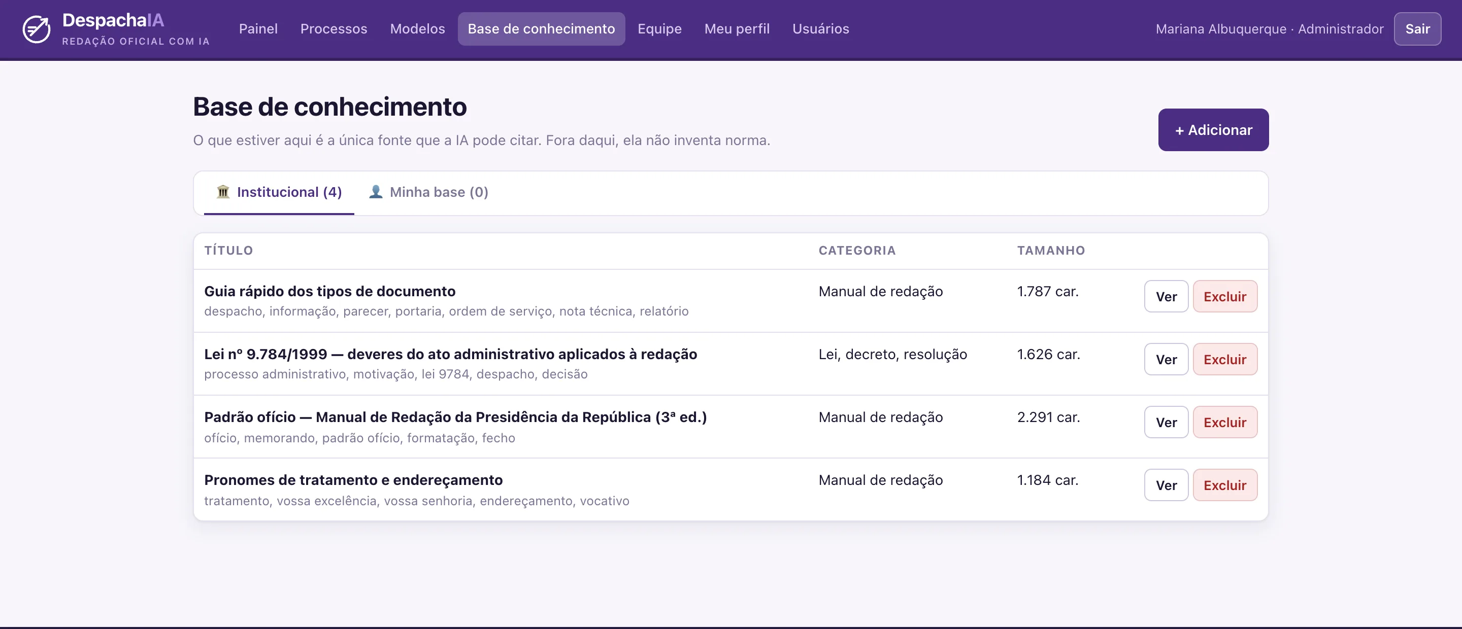Viewport: 1462px width, 629px height.
Task: View Guia rápido dos tipos de documento
Action: click(1167, 297)
